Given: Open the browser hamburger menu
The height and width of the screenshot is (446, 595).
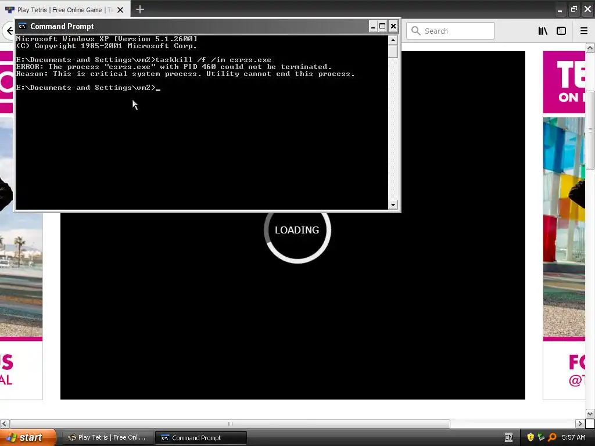Looking at the screenshot, I should point(584,31).
